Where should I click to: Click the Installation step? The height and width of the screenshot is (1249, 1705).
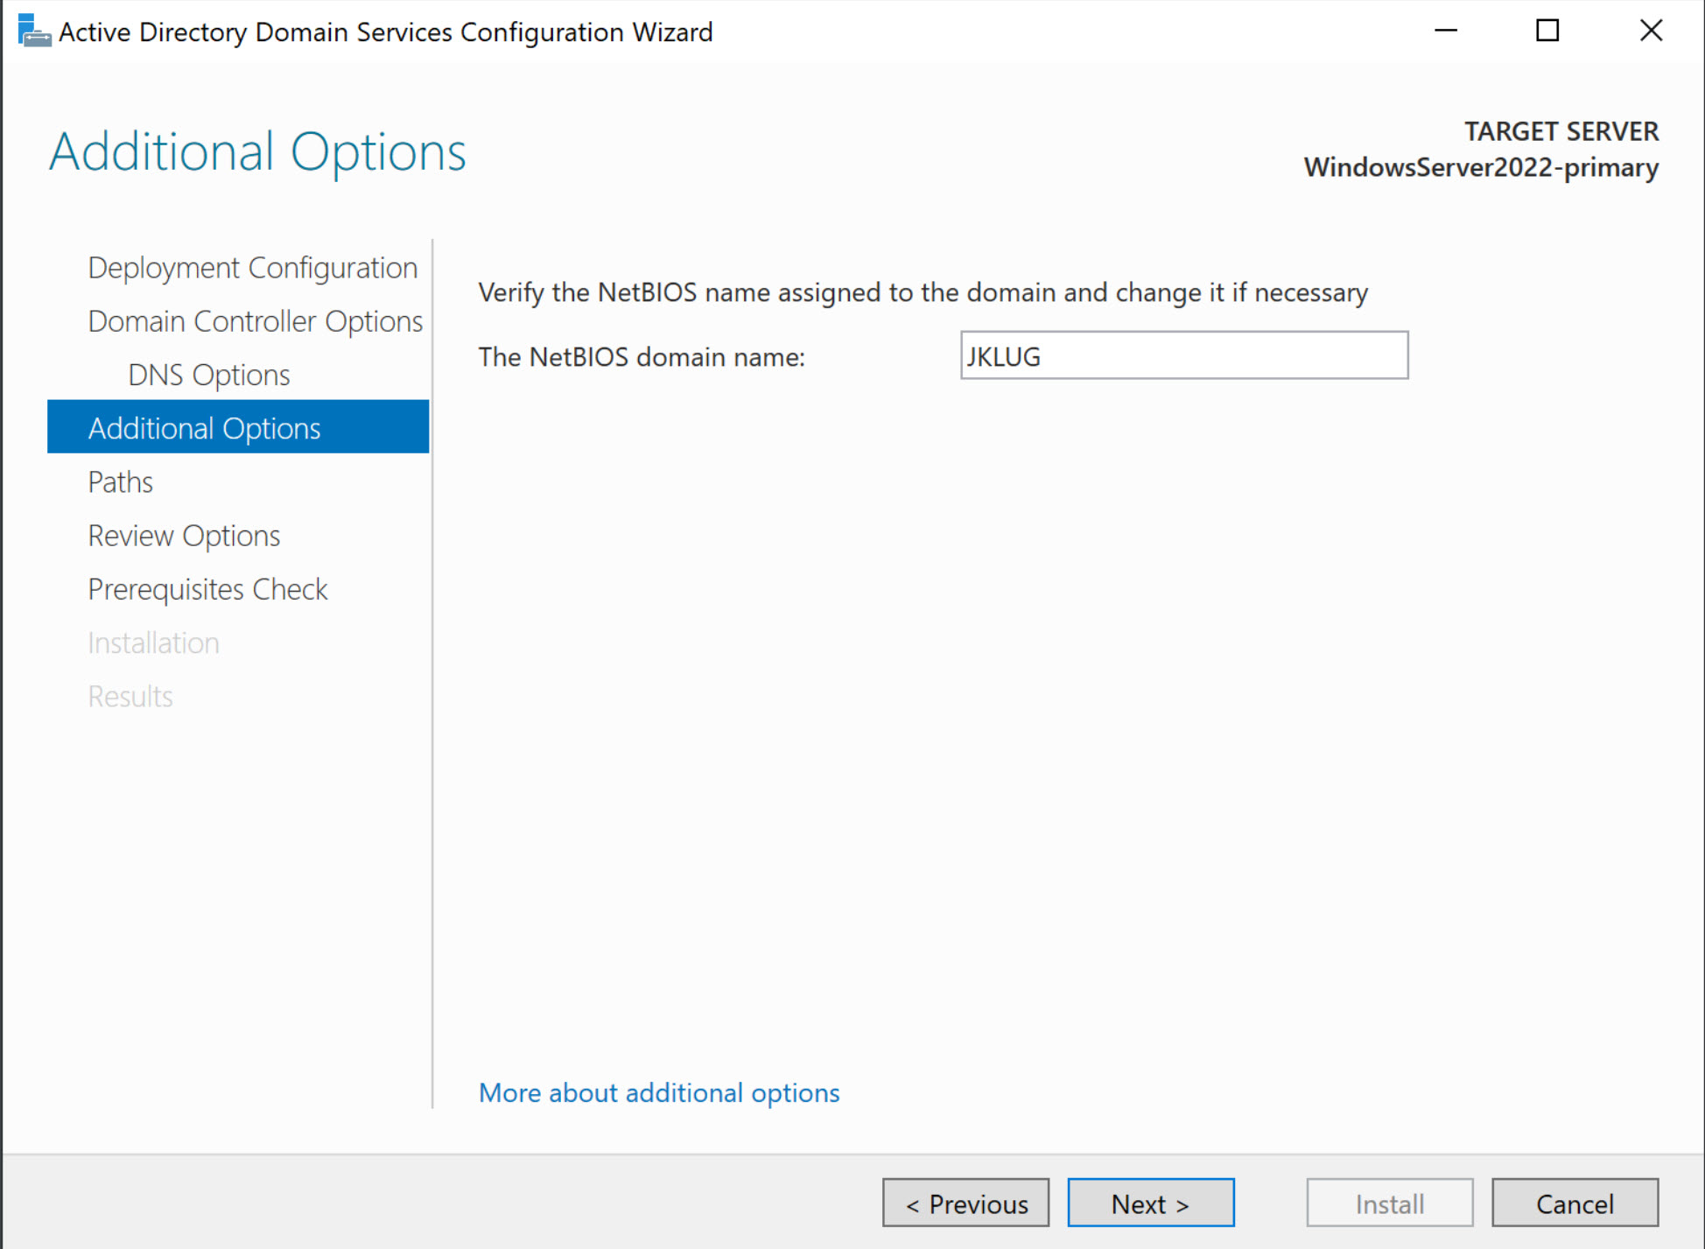click(153, 642)
